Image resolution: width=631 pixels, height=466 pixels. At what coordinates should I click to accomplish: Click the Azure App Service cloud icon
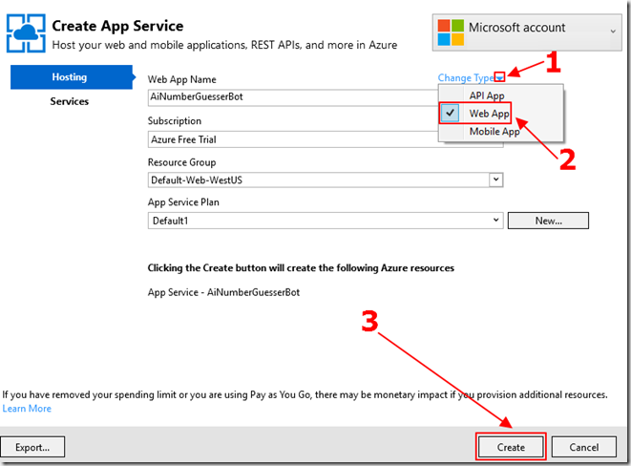(26, 33)
